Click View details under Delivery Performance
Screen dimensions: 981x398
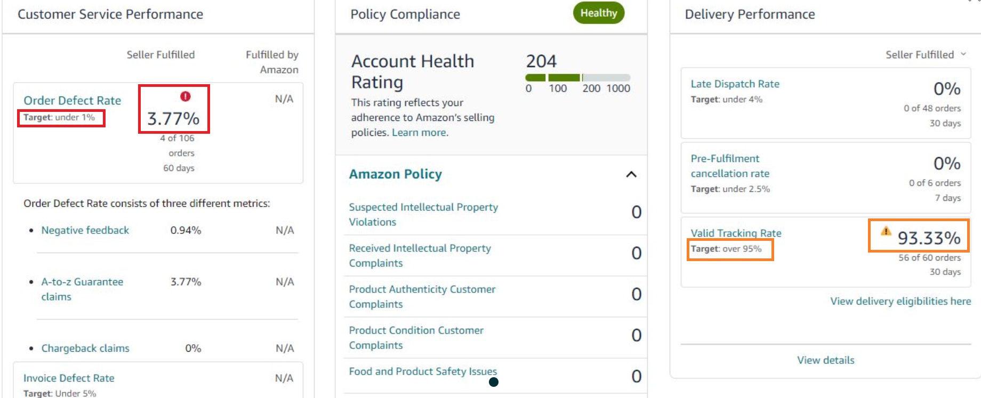(825, 360)
